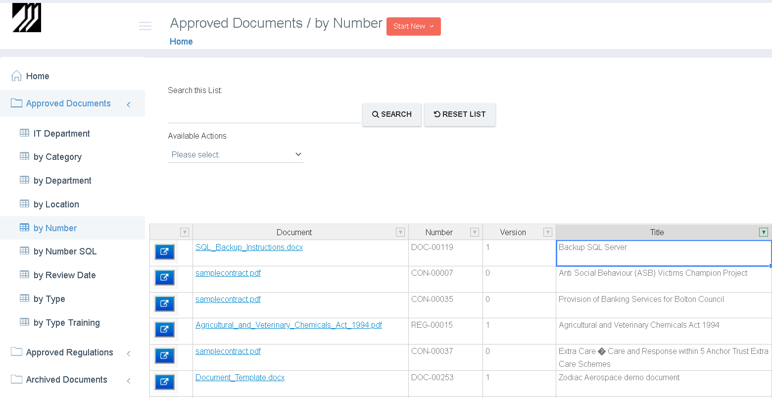The image size is (772, 398).
Task: Select the DOC-00119 number cell
Action: [x=445, y=253]
